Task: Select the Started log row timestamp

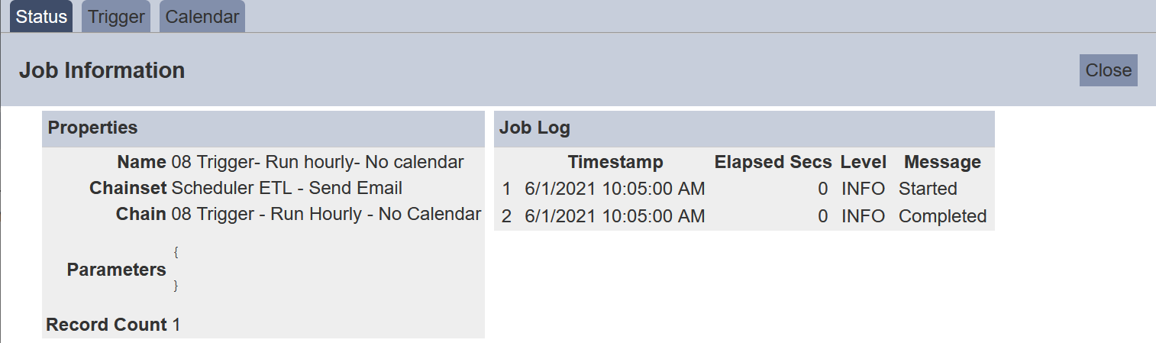Action: coord(615,189)
